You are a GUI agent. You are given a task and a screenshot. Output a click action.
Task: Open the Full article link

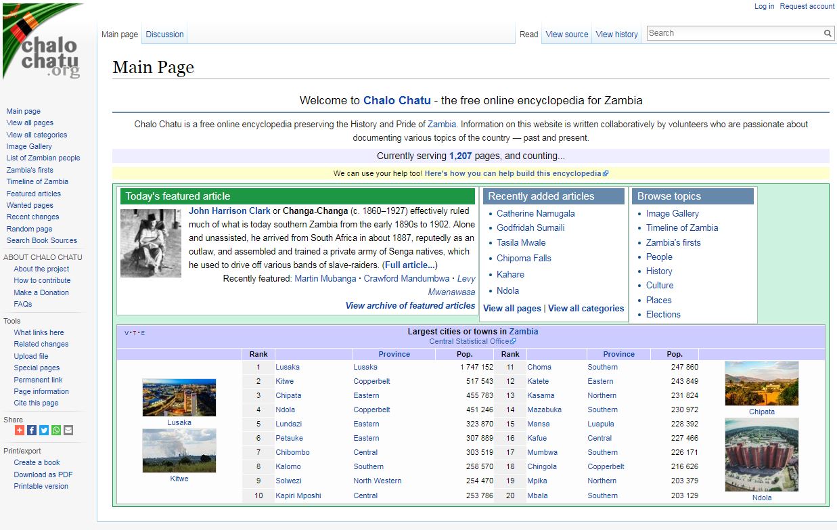[x=410, y=265]
